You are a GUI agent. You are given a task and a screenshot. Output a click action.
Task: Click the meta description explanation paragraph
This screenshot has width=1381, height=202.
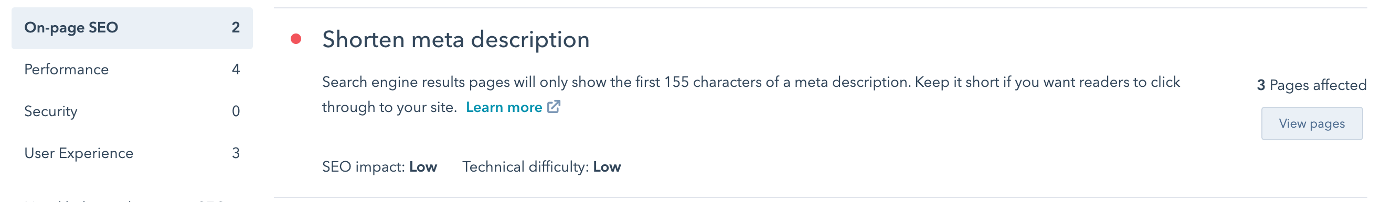coord(751,95)
